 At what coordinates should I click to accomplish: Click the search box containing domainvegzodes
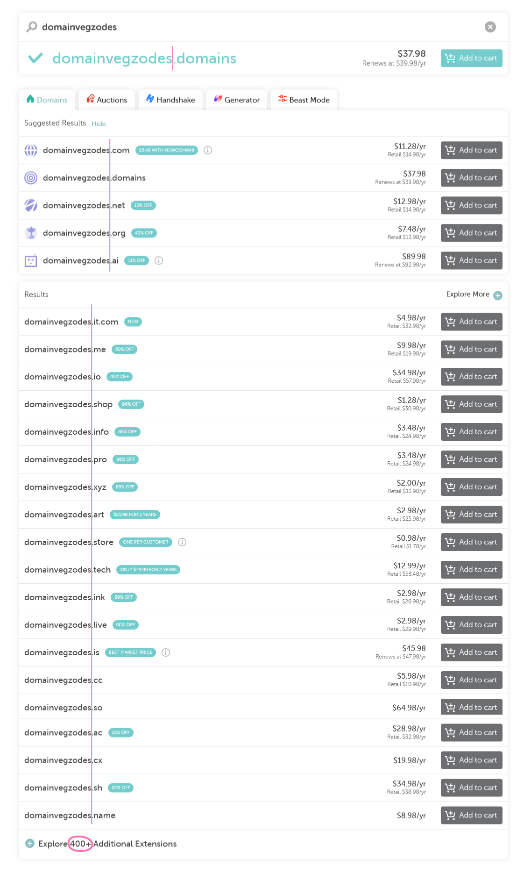click(234, 27)
